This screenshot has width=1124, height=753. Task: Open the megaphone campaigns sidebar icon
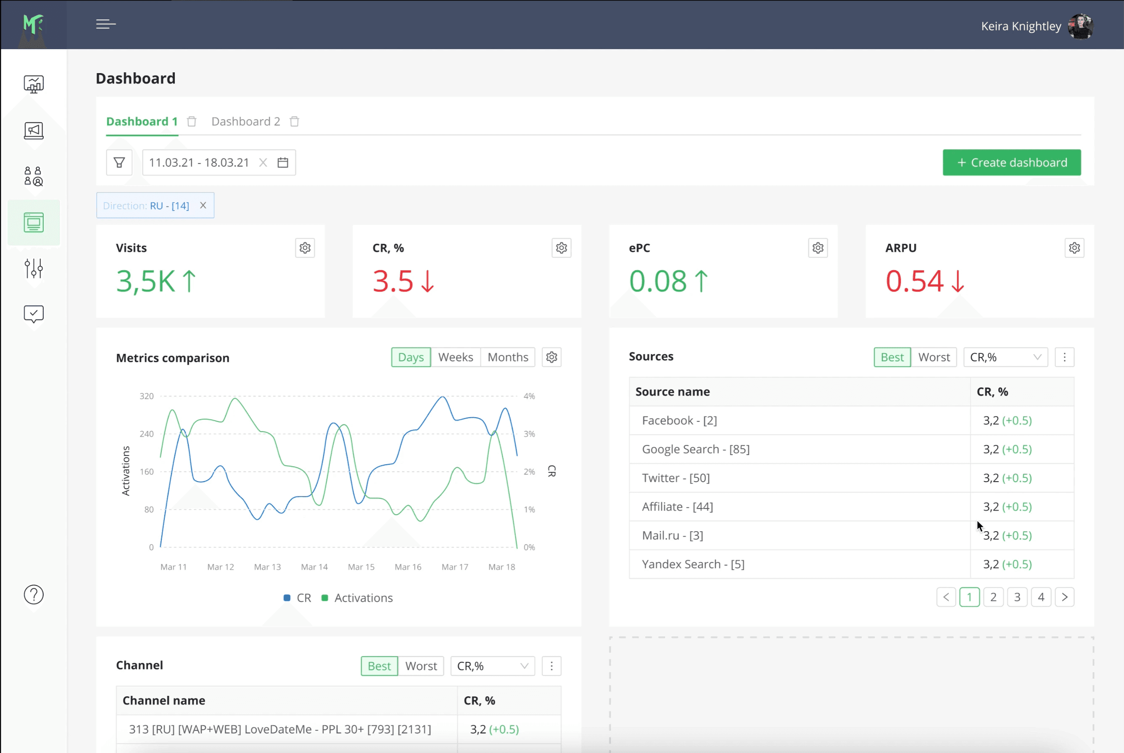pos(34,130)
